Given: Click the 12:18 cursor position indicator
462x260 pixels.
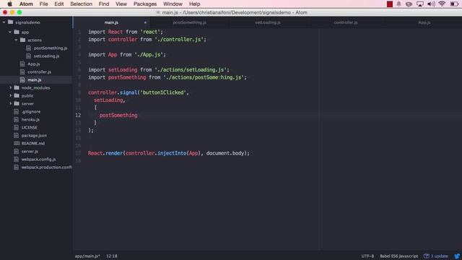Looking at the screenshot, I should click(112, 256).
